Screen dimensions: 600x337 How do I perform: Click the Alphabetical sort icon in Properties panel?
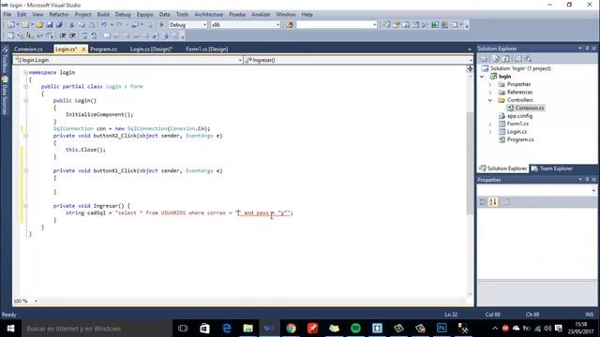[493, 202]
